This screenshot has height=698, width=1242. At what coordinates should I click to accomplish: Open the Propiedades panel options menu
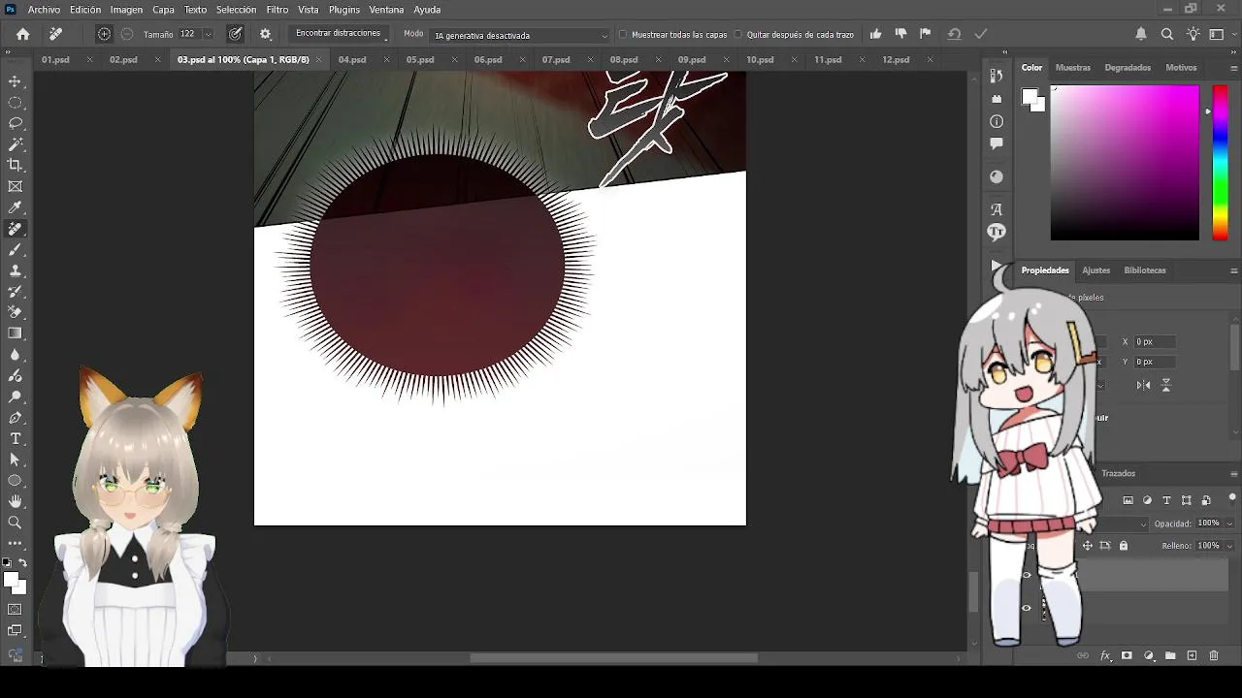tap(1233, 270)
